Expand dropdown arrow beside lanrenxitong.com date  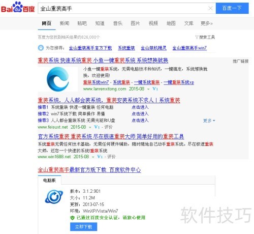click(x=148, y=89)
